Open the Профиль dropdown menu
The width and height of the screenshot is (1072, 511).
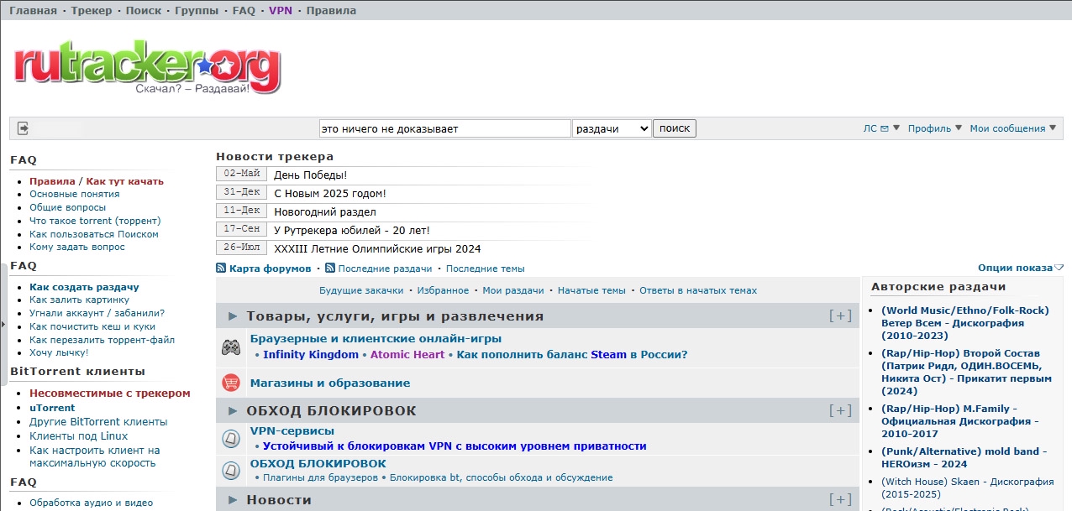pyautogui.click(x=935, y=128)
